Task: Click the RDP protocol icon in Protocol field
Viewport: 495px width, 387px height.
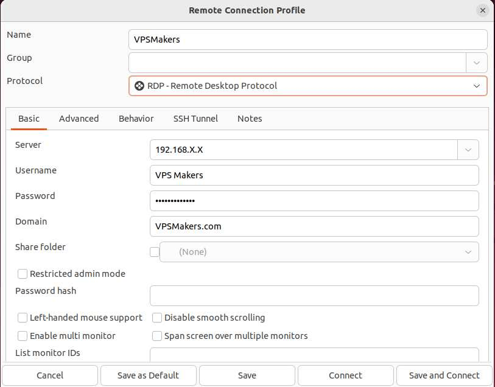Action: tap(139, 86)
